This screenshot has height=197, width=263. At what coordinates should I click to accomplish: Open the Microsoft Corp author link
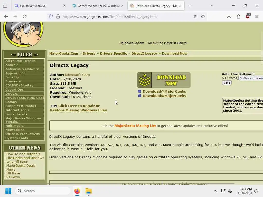click(77, 75)
